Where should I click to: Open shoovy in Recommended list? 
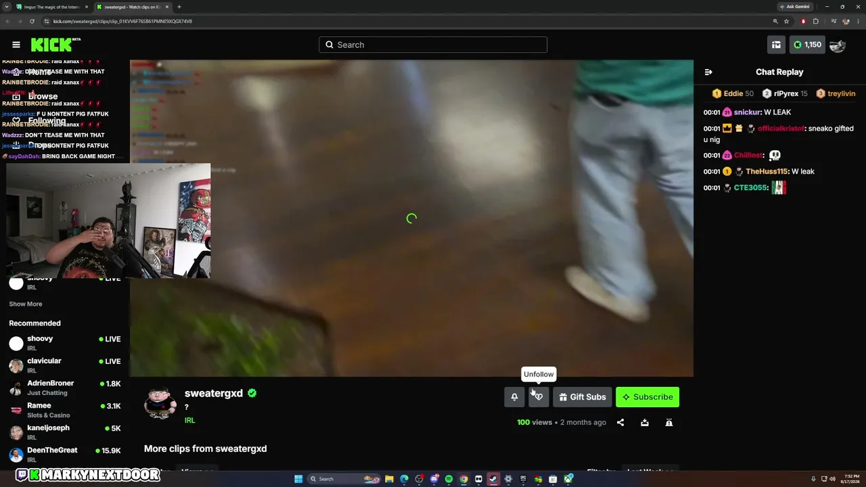(65, 343)
